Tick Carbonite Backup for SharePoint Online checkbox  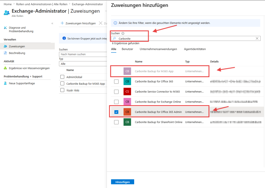click(116, 122)
